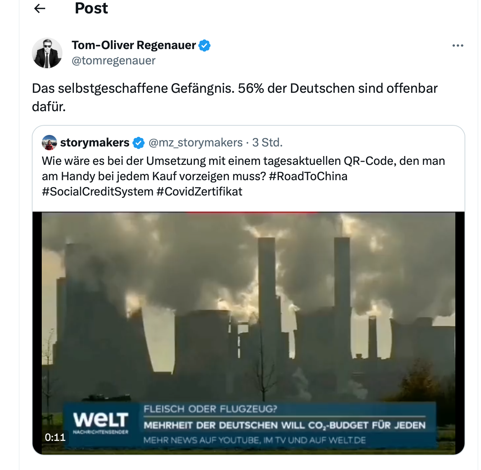The image size is (481, 470).
Task: Open the storymakers account name
Action: coord(95,143)
